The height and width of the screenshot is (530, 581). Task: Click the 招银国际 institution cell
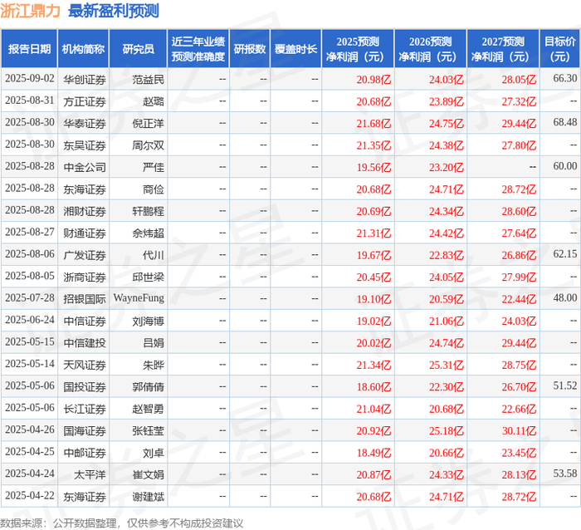click(85, 299)
